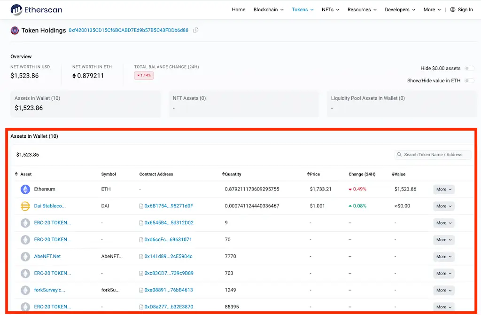Toggle the Show/Hide value in ETH switch
Screen dimensions: 481x315
click(469, 80)
